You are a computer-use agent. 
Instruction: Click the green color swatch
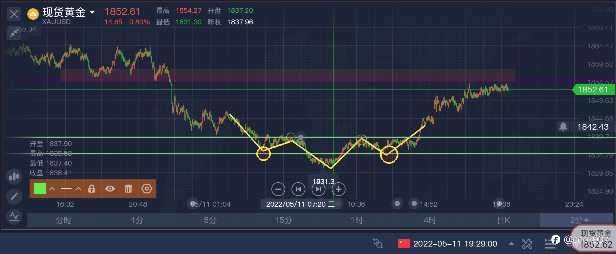point(40,189)
